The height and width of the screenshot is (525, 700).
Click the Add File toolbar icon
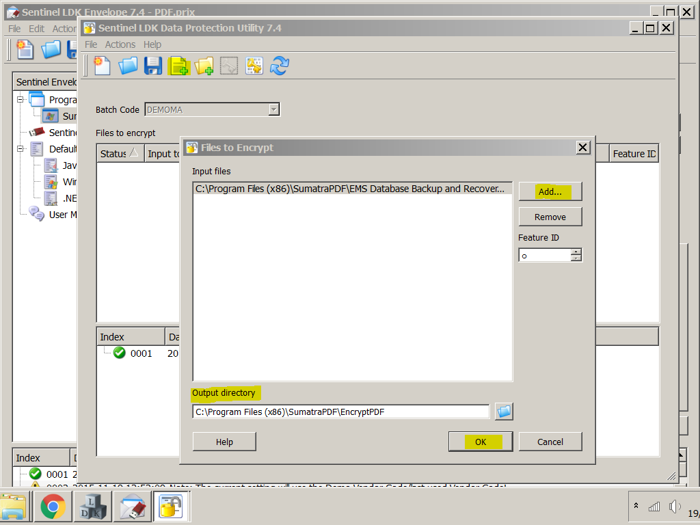pos(178,66)
